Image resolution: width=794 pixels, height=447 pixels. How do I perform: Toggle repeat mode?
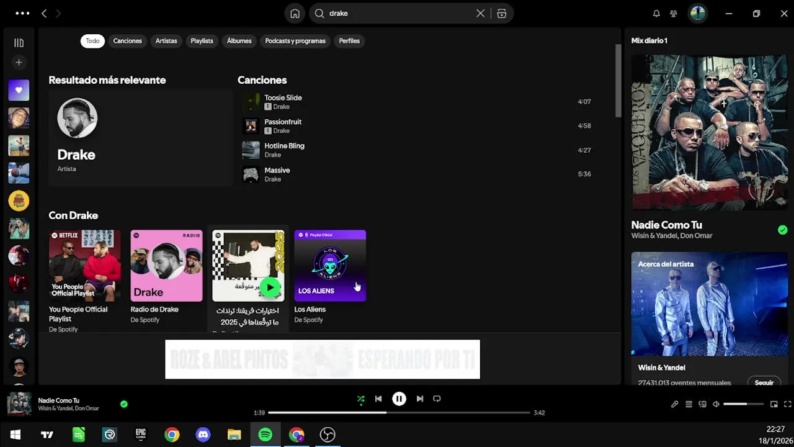[437, 399]
